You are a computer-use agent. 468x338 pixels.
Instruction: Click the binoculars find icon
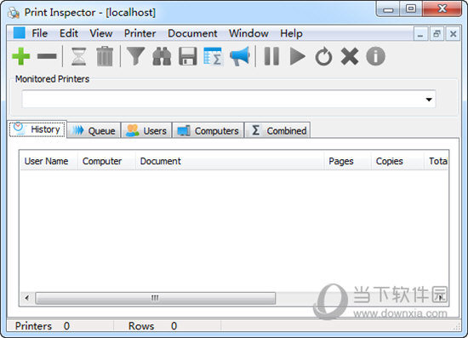[x=162, y=56]
